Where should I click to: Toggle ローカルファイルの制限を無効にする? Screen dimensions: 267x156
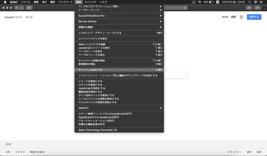tap(119, 99)
